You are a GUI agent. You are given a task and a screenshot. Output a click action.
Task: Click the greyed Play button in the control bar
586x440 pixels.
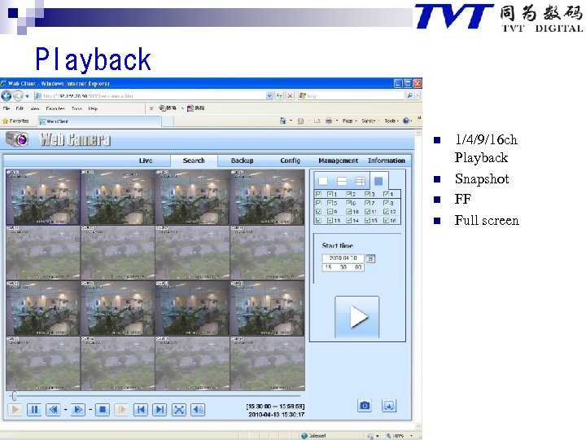coord(15,410)
